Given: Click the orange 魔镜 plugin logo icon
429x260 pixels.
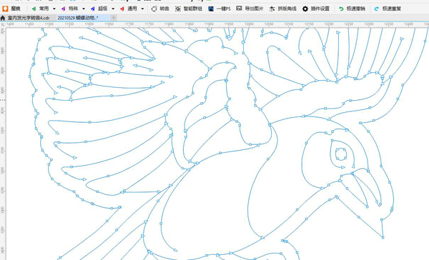Looking at the screenshot, I should (x=5, y=9).
